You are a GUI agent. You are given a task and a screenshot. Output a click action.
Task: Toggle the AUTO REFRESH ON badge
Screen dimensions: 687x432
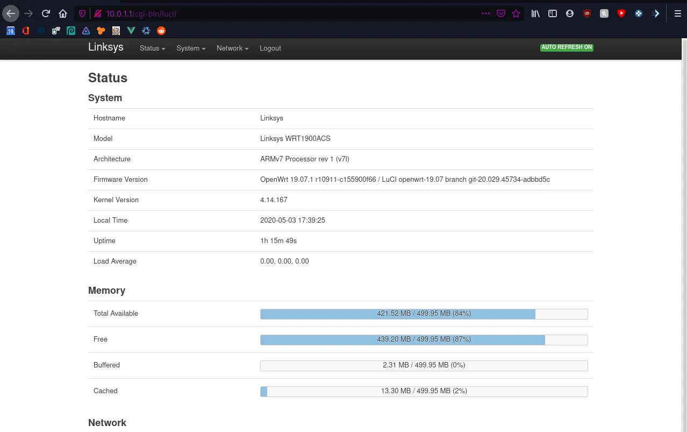(567, 47)
